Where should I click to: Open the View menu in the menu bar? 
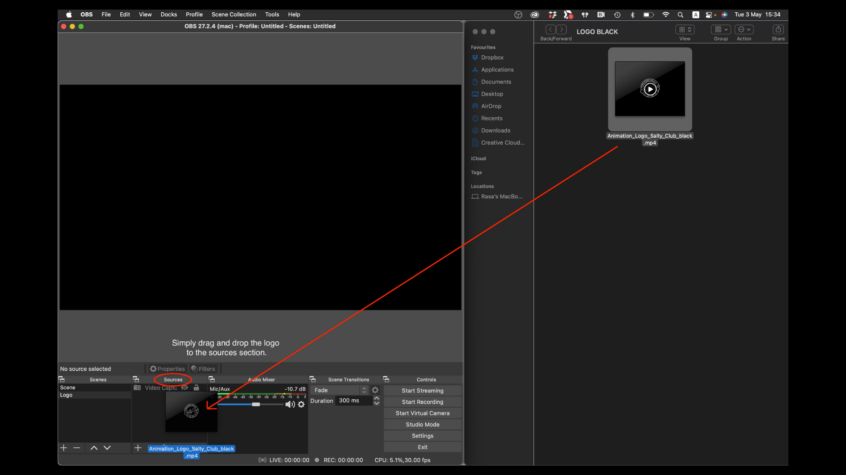[x=145, y=15]
